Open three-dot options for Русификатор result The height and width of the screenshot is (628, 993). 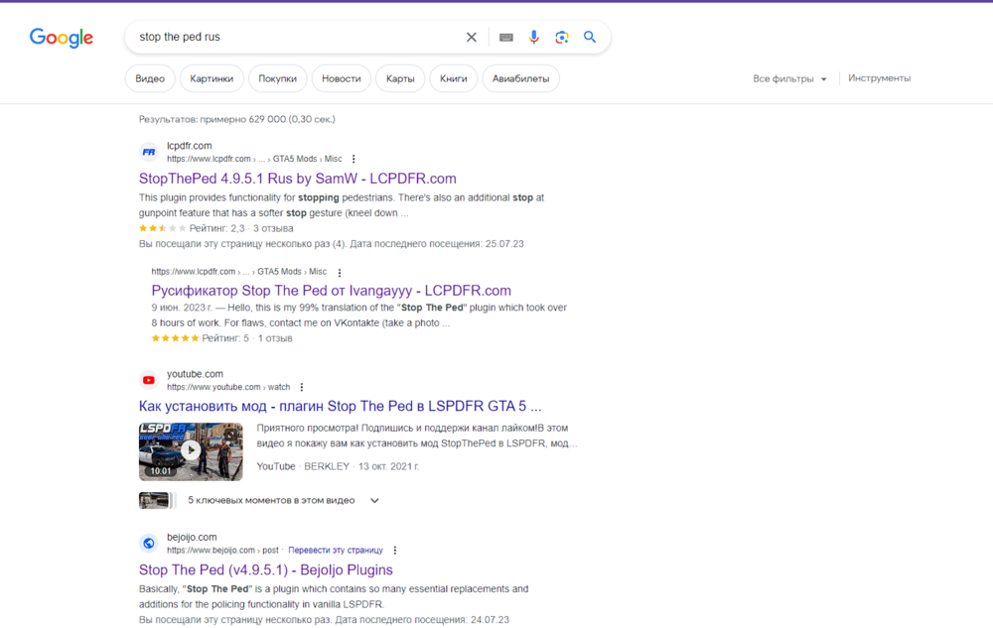(339, 271)
